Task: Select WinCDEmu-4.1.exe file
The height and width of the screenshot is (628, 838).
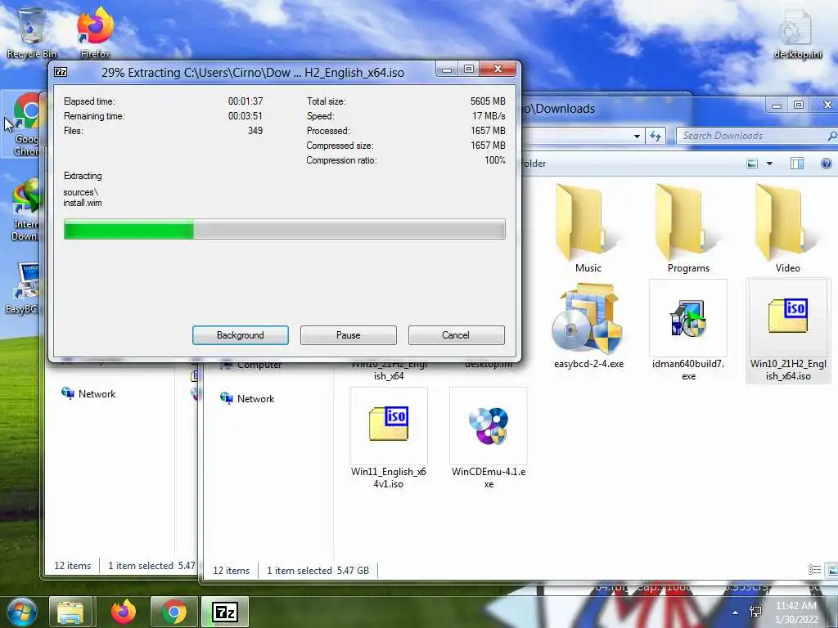Action: (x=489, y=438)
